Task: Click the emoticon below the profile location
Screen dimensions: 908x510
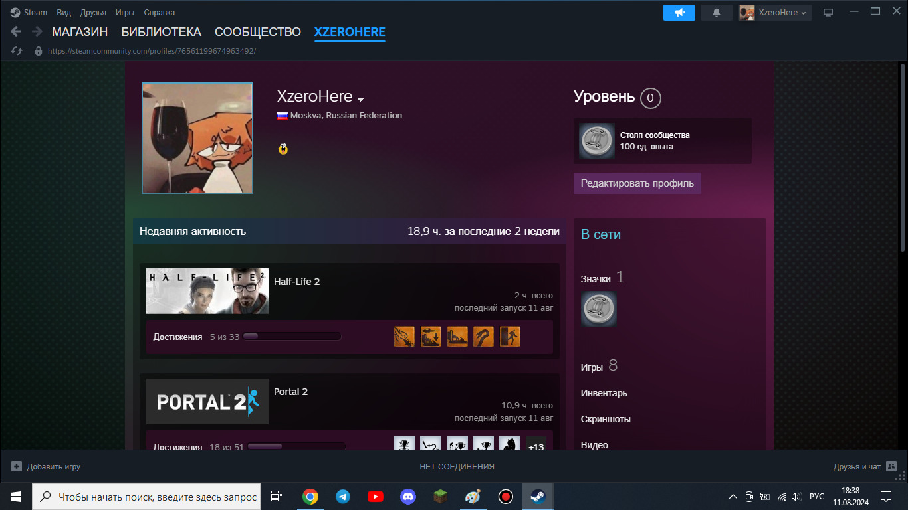Action: 283,150
